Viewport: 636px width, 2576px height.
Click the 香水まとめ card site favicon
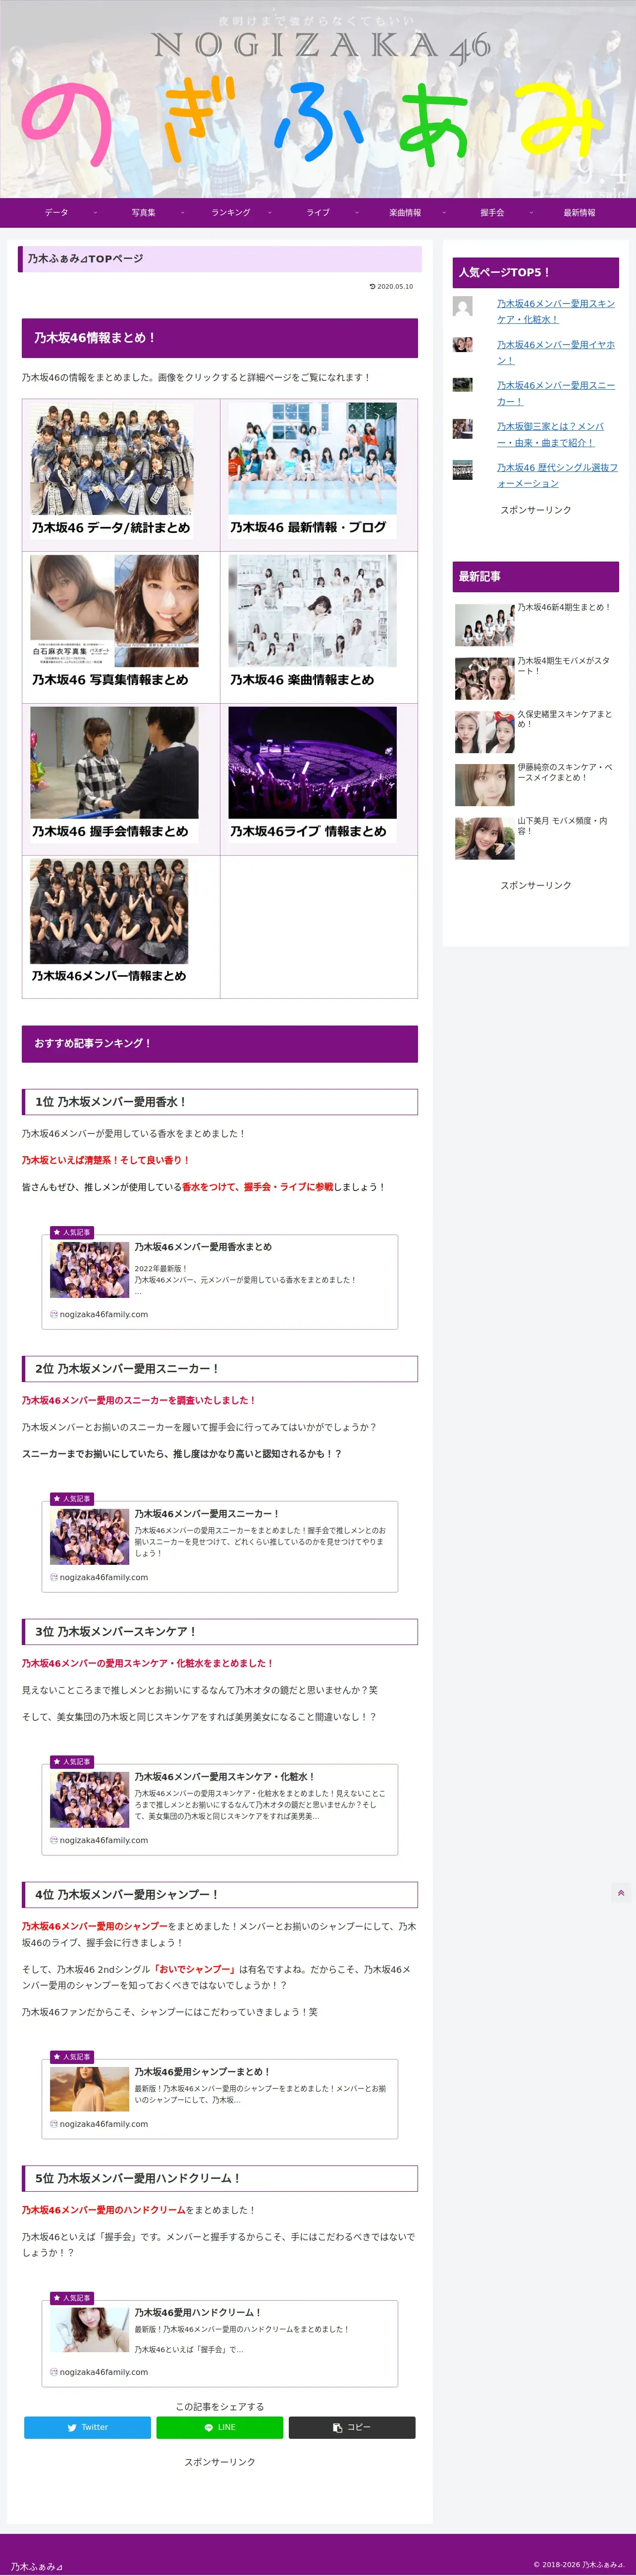click(x=54, y=1315)
